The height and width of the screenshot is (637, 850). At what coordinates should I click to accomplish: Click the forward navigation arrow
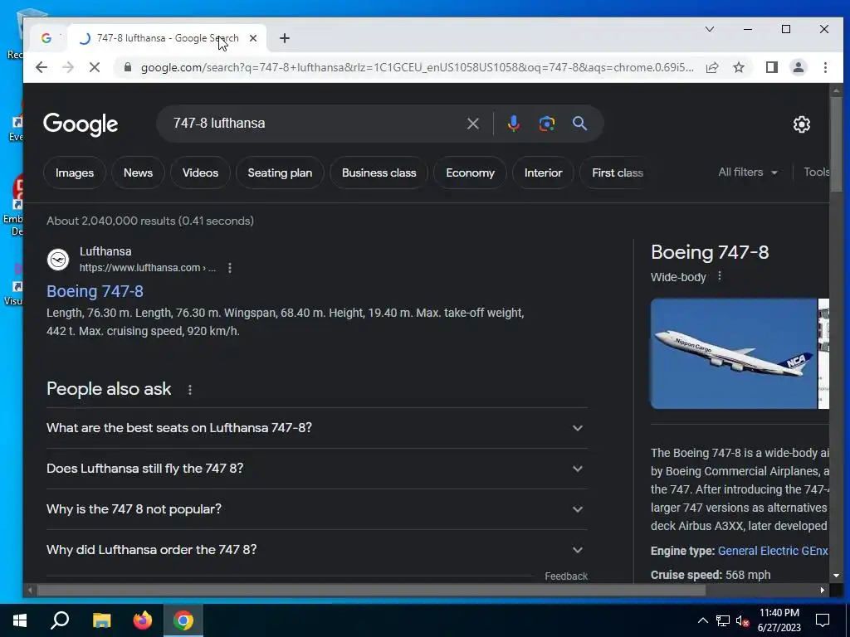[x=68, y=67]
